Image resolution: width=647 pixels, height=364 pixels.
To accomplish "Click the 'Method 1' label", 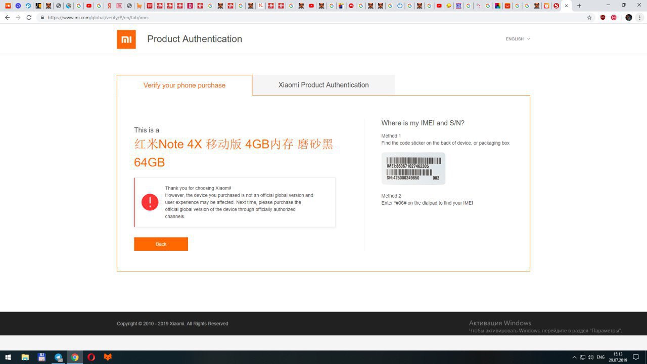I will point(391,135).
